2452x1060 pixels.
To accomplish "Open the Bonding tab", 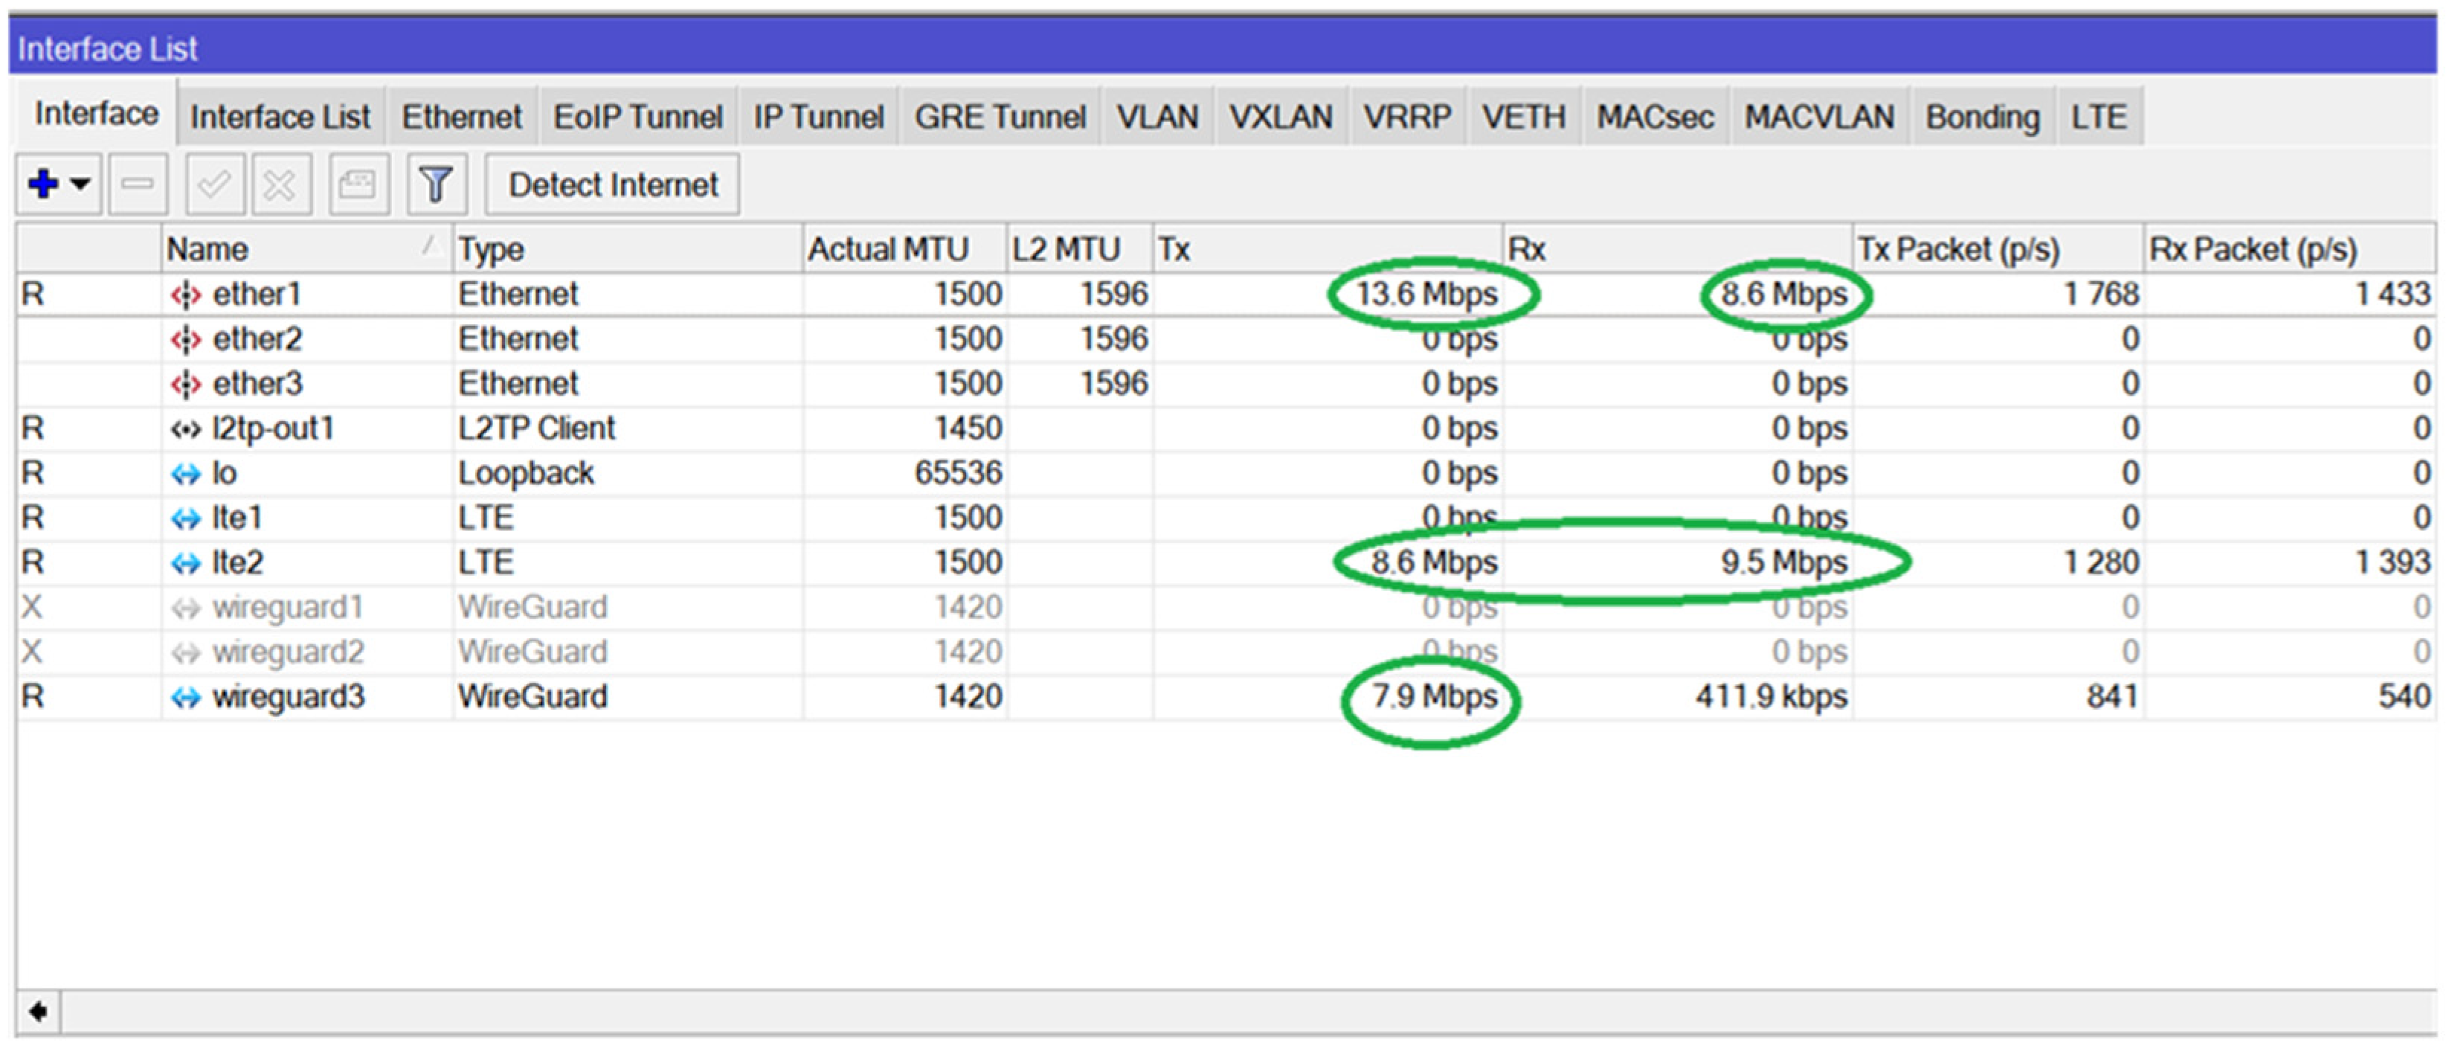I will [1982, 117].
